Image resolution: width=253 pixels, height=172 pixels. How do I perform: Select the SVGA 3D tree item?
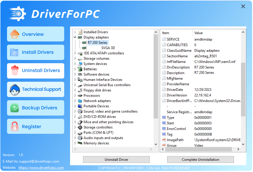pyautogui.click(x=108, y=48)
